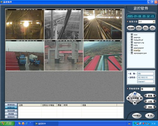Select the blue trucks camera feed

coord(25,55)
